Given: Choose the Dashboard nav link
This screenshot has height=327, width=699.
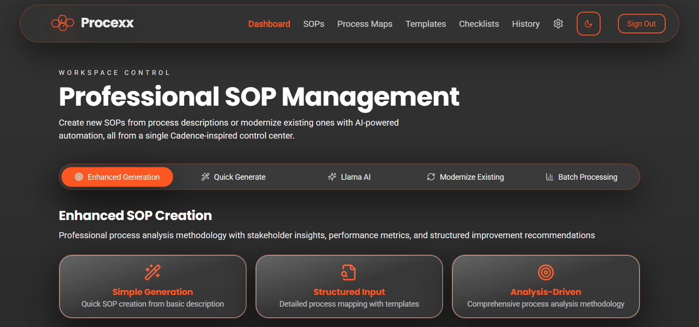Looking at the screenshot, I should 269,24.
